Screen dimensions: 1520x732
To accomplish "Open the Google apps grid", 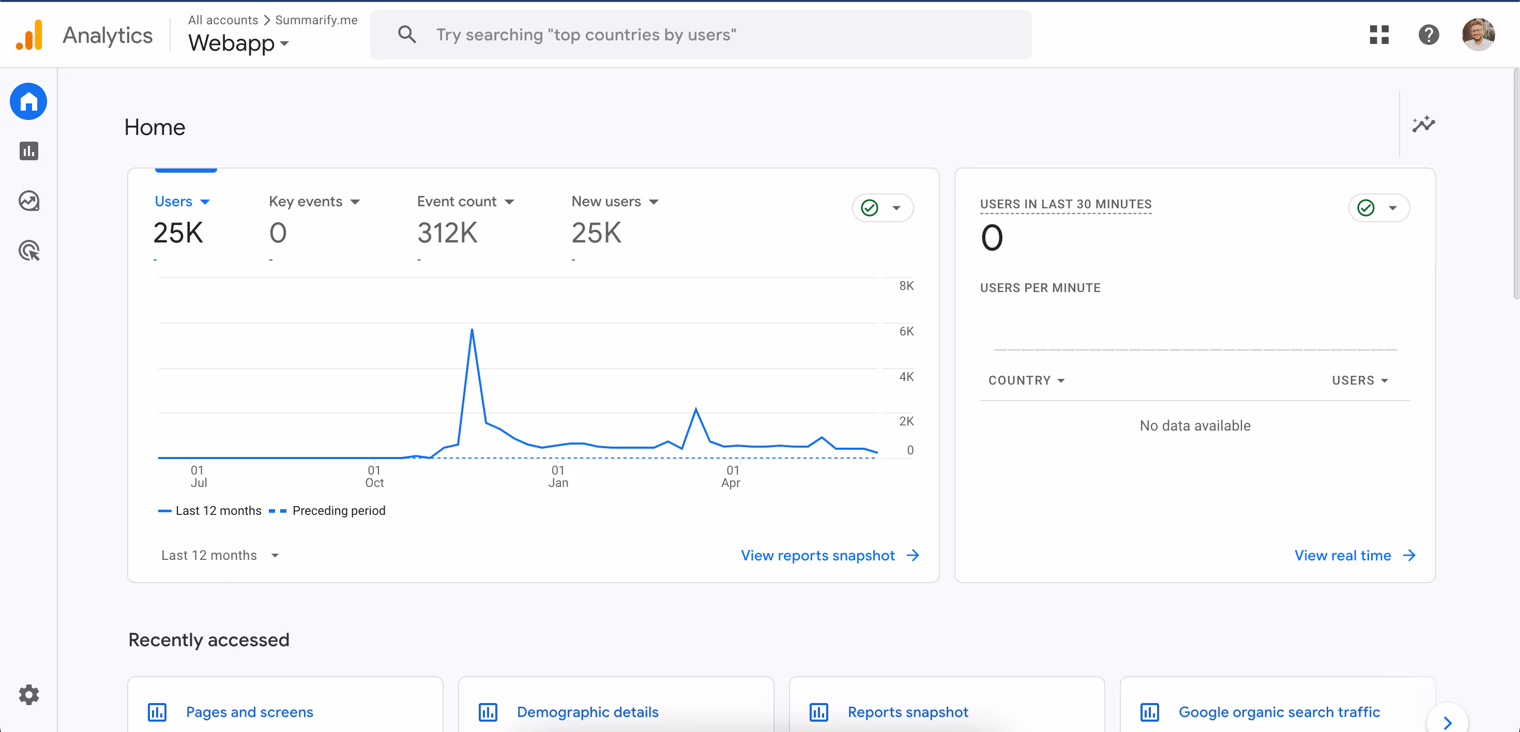I will (1379, 35).
